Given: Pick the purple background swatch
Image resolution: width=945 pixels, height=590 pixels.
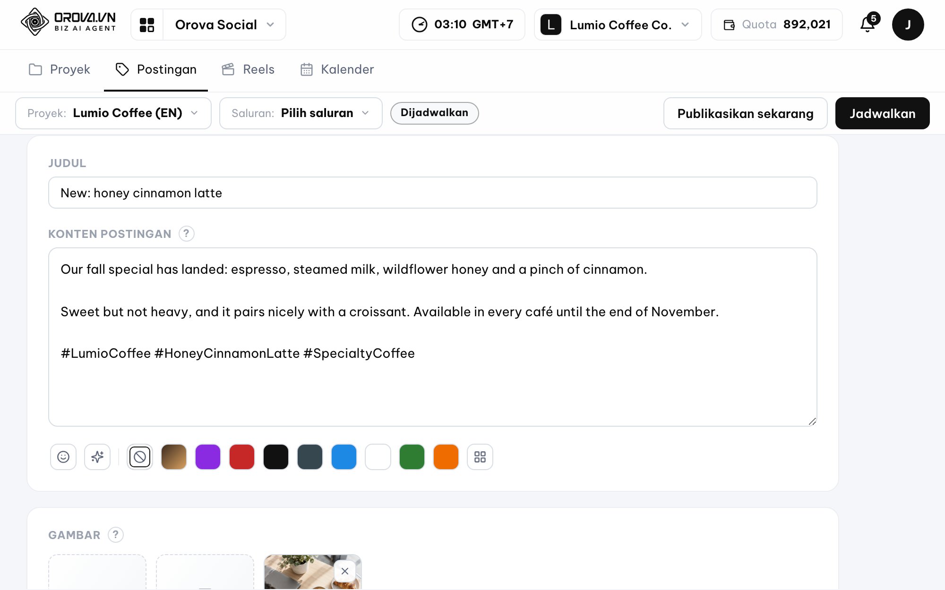Looking at the screenshot, I should 208,457.
